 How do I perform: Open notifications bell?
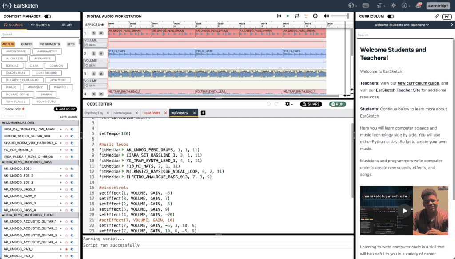coord(419,5)
